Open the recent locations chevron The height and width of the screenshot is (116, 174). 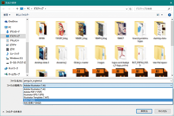tap(13, 9)
